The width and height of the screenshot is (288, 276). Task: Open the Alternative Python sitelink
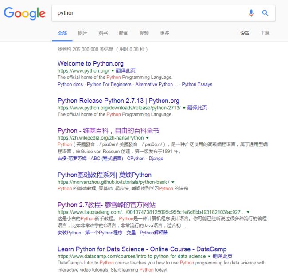click(156, 84)
